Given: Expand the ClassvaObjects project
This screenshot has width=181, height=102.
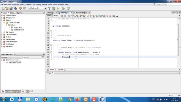Looking at the screenshot, I should (2, 15).
